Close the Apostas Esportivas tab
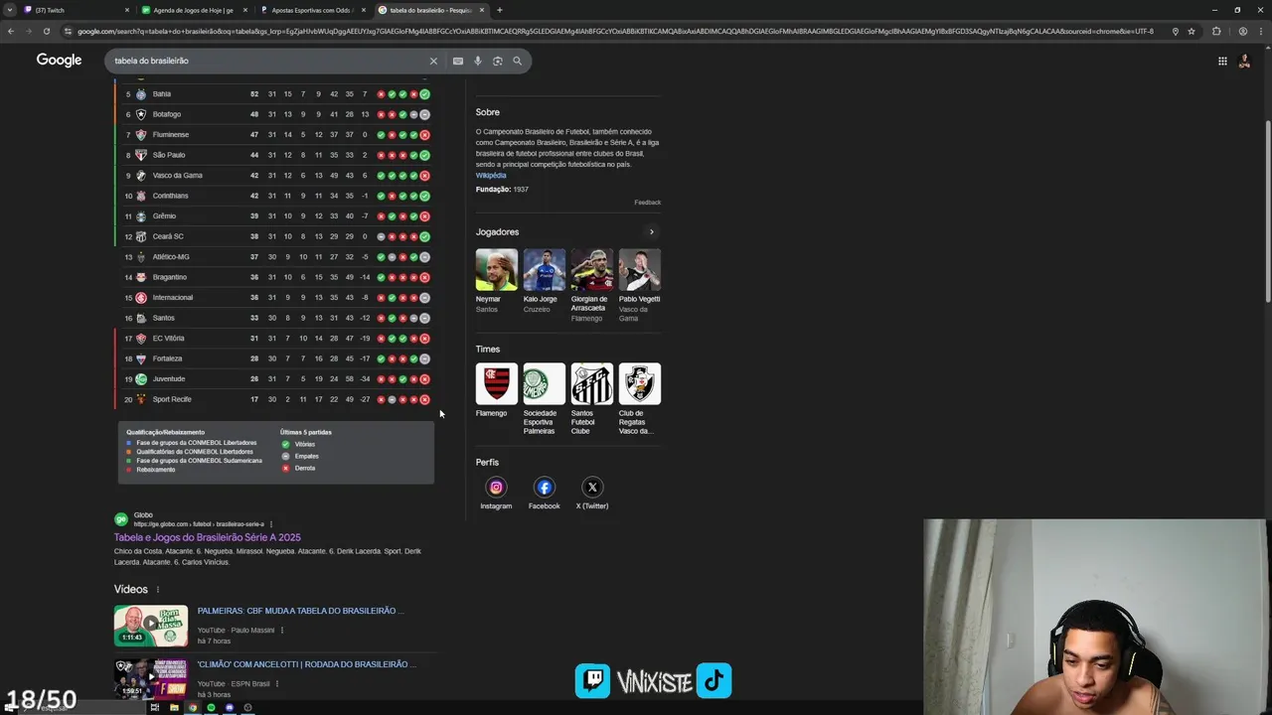The width and height of the screenshot is (1272, 715). click(364, 10)
